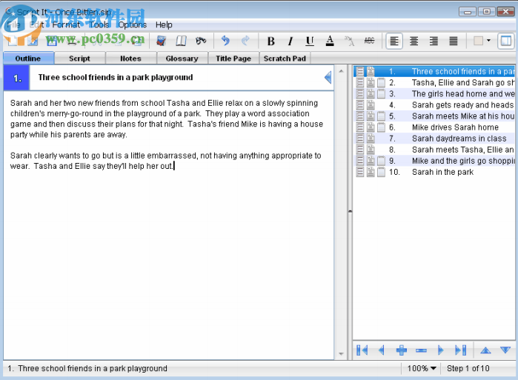This screenshot has width=518, height=380.
Task: Open the Help menu
Action: tap(164, 24)
